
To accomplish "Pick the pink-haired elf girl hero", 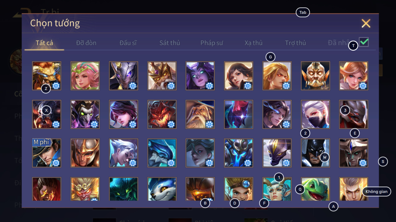I will [x=85, y=76].
